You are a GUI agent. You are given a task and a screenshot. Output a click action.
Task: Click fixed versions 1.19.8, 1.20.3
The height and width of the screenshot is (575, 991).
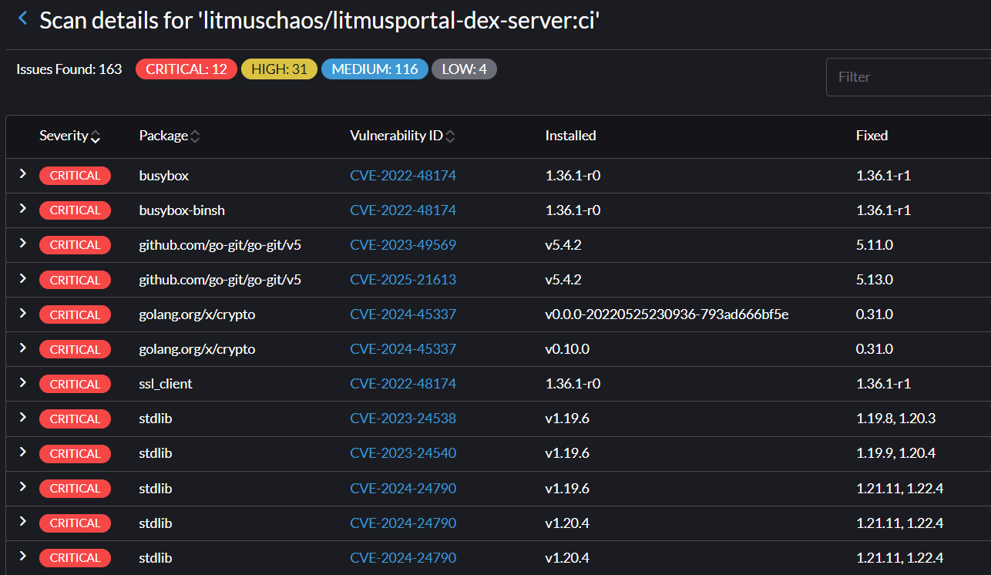pyautogui.click(x=895, y=419)
